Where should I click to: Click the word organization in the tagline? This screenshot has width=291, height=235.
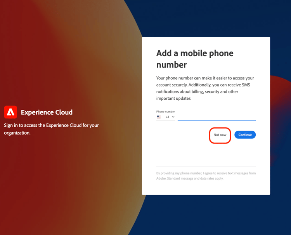click(17, 133)
